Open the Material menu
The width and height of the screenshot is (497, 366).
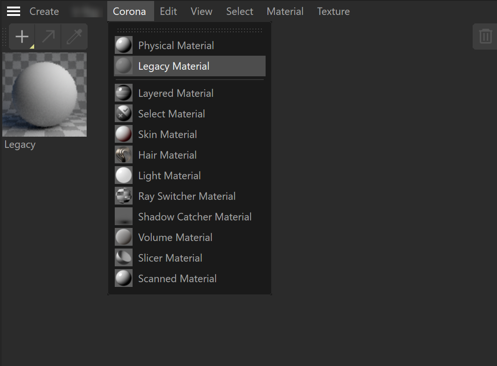click(285, 11)
